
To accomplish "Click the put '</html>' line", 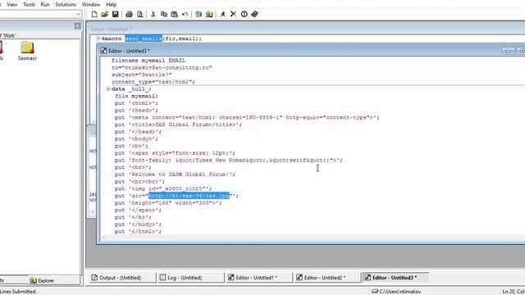I will point(138,231).
